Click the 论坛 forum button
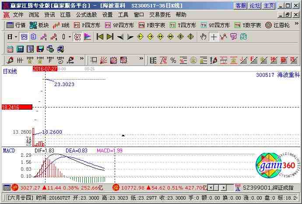Viewport: 302px width, 204px height. point(255,6)
